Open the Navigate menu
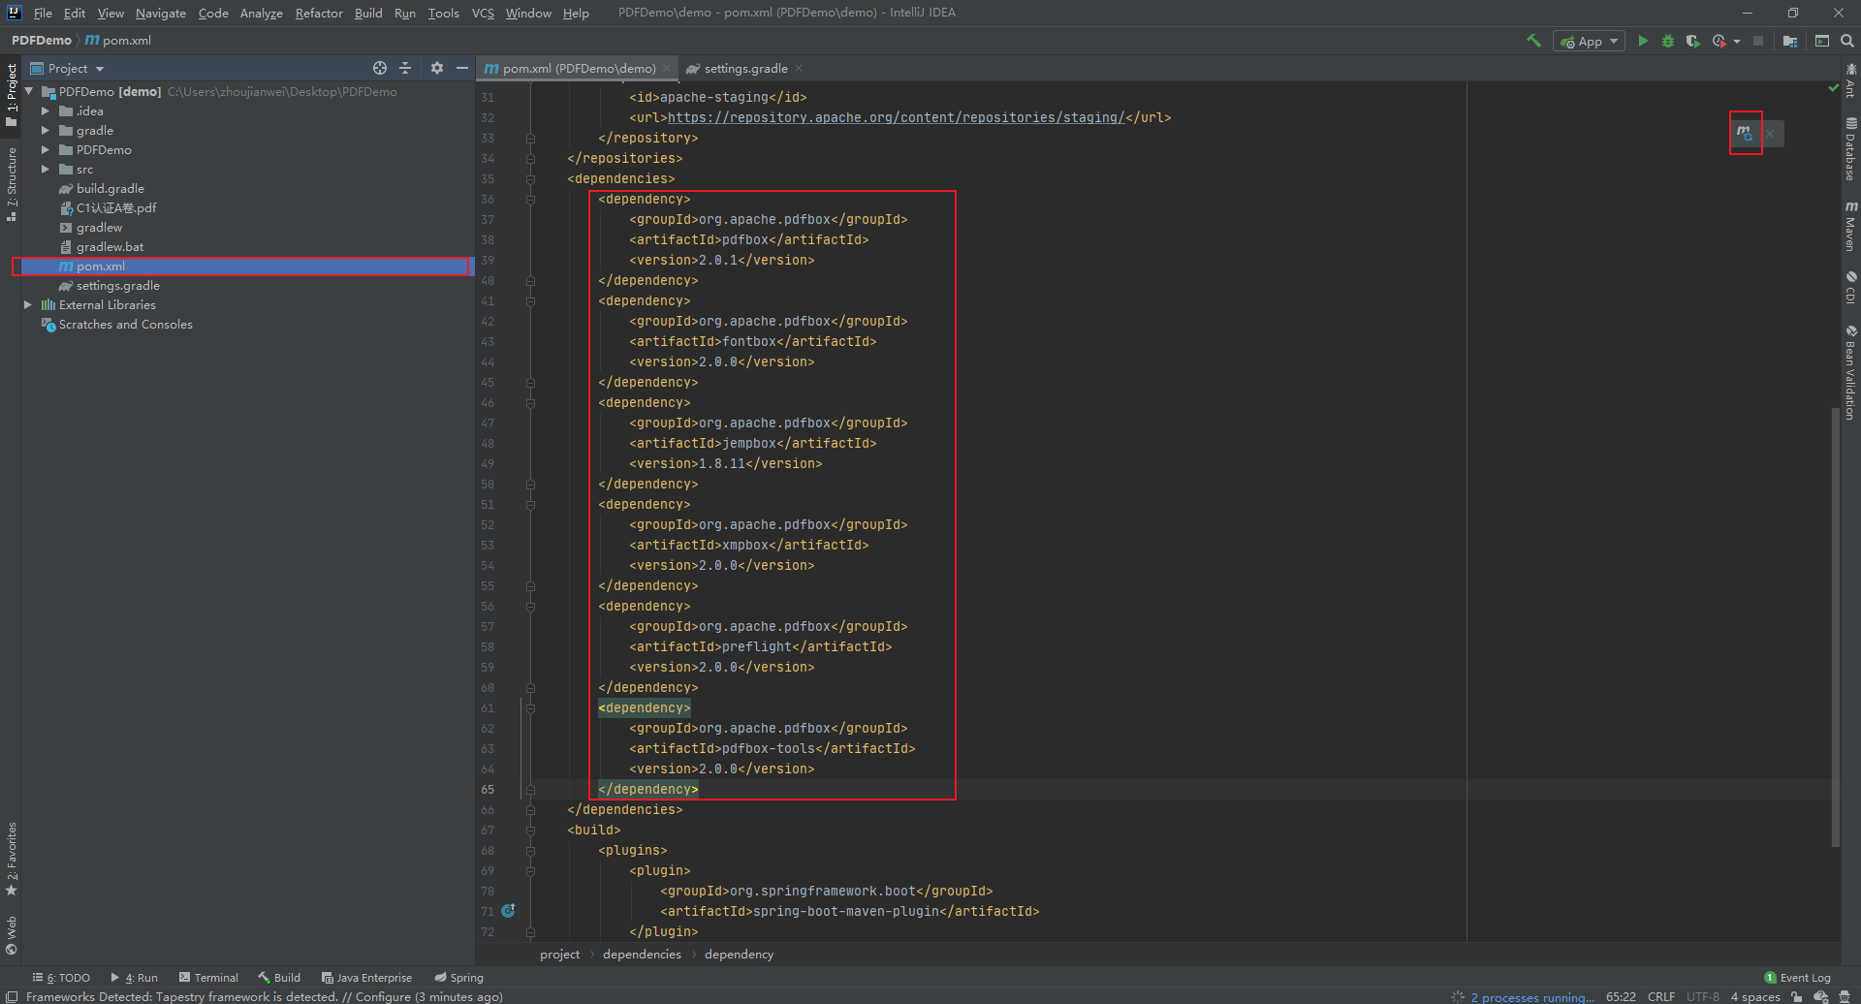 tap(160, 13)
